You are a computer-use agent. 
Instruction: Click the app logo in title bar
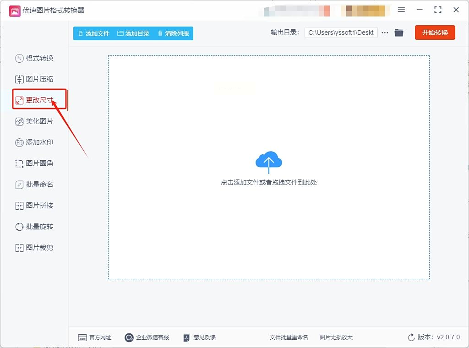tap(15, 11)
